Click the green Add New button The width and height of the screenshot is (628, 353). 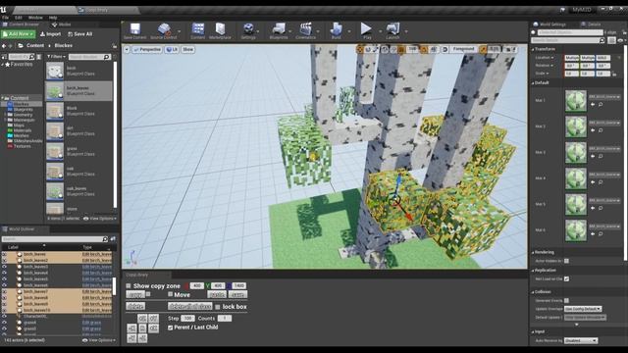tap(18, 34)
